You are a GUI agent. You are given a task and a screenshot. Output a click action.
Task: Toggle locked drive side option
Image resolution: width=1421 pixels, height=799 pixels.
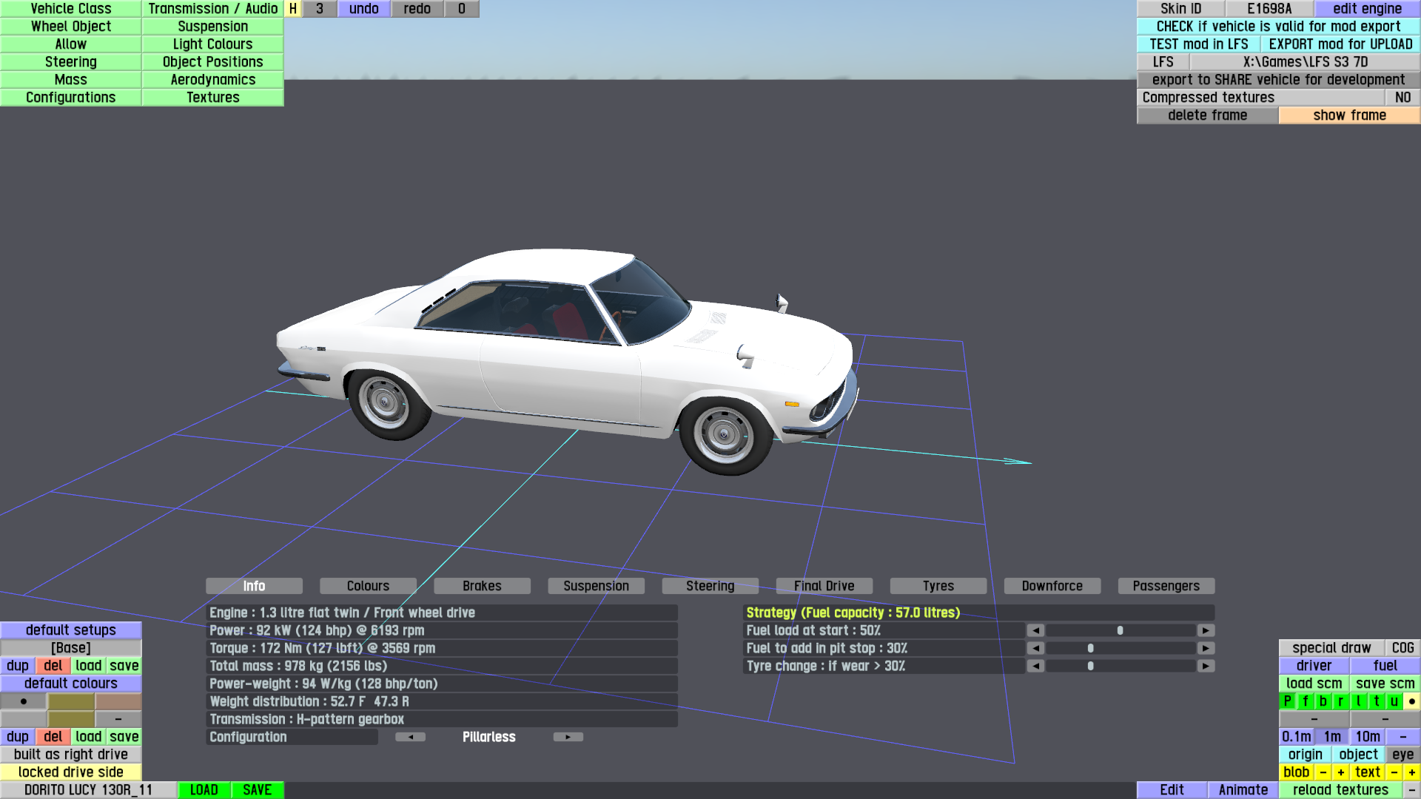tap(70, 772)
